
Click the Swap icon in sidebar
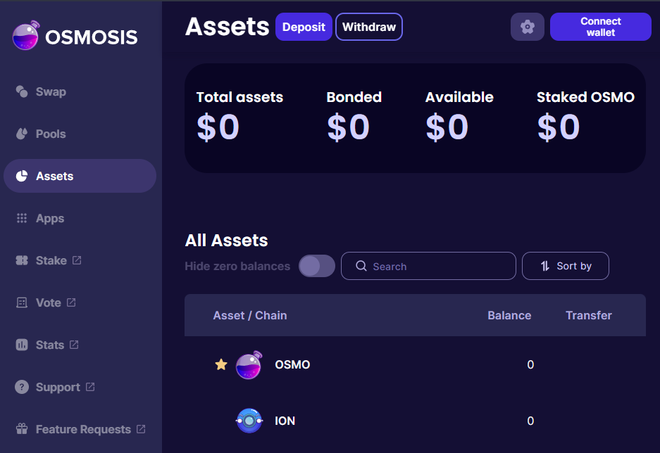pyautogui.click(x=22, y=91)
